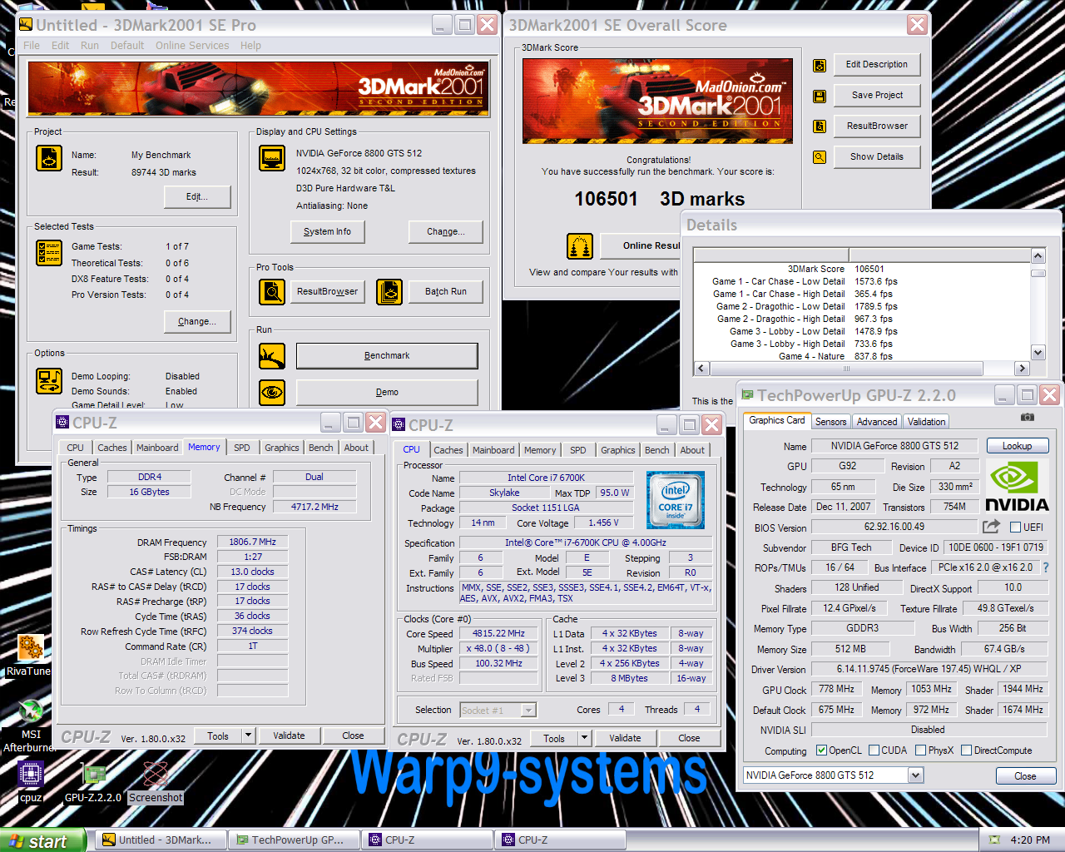Screen dimensions: 1065x852
Task: Open the GPU selection dropdown in GPU-Z
Action: (916, 775)
